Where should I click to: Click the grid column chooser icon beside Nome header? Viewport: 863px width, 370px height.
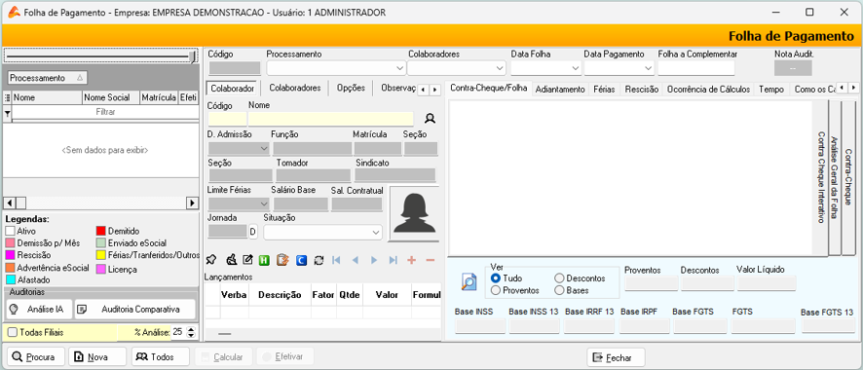(x=7, y=98)
